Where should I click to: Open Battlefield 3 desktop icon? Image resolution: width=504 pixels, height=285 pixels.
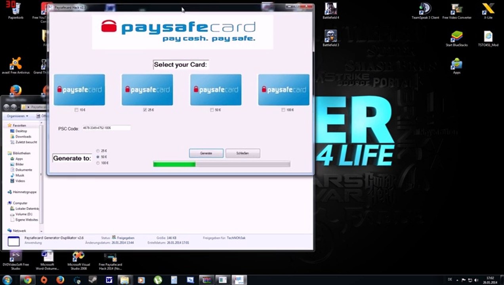click(331, 38)
